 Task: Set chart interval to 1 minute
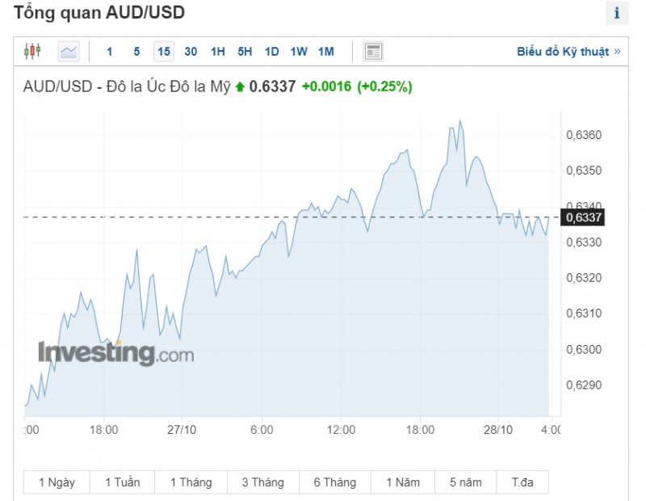pos(110,52)
